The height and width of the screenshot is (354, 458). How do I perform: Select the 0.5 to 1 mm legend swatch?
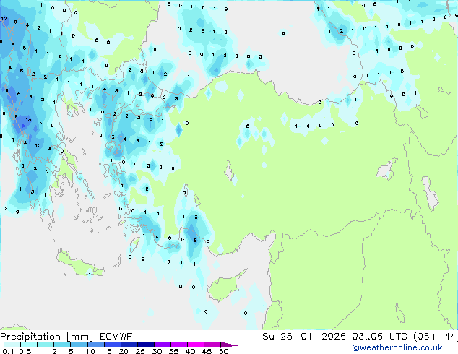pyautogui.click(x=29, y=345)
